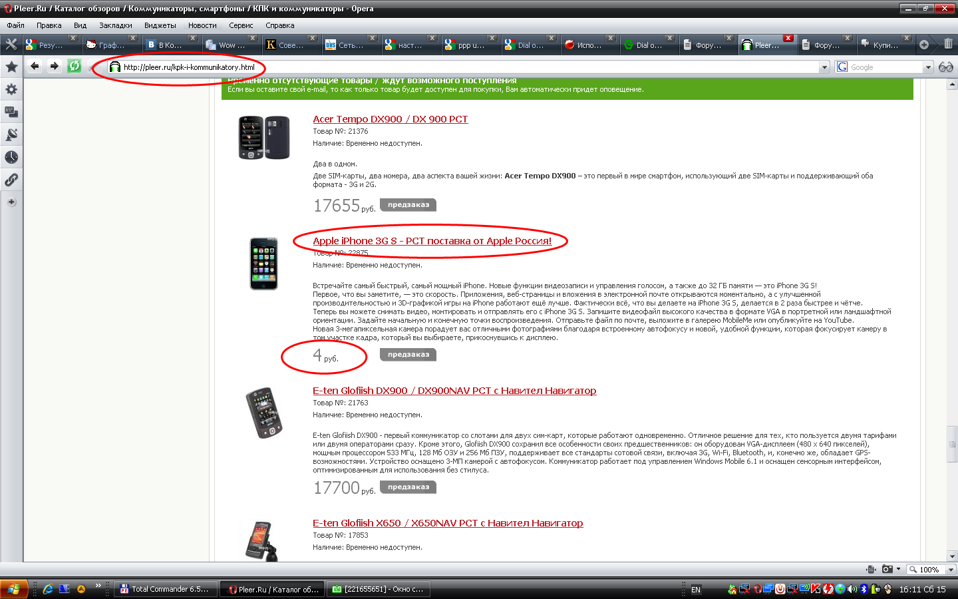
Task: Open the Справка menu
Action: click(x=280, y=25)
